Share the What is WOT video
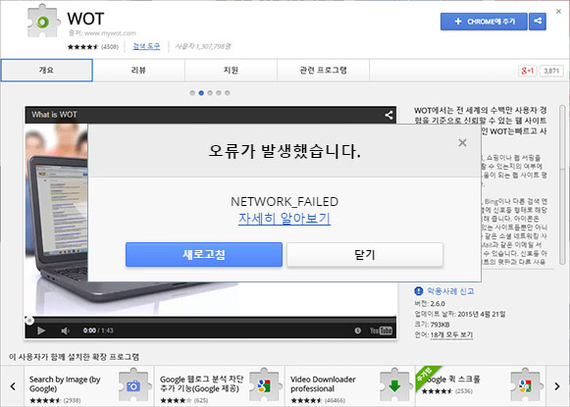 (389, 115)
